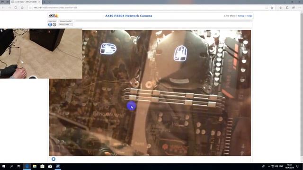This screenshot has height=170, width=303.
Task: Click the browser forward arrow
Action: click(x=9, y=8)
